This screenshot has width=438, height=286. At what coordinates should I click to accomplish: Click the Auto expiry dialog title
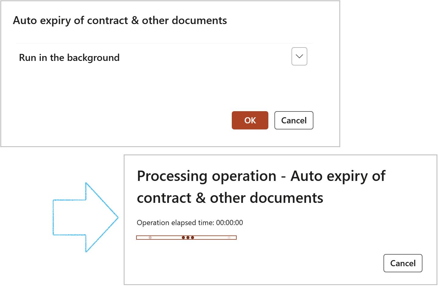tap(120, 20)
